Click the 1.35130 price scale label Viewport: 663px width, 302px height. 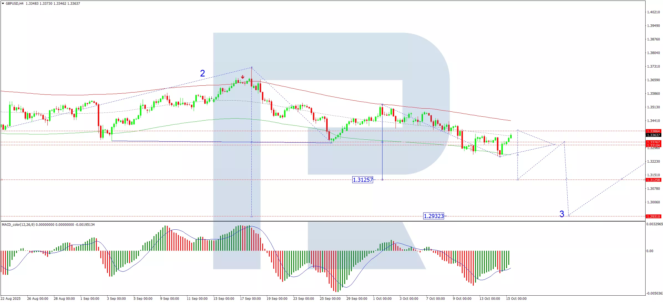[x=653, y=107]
